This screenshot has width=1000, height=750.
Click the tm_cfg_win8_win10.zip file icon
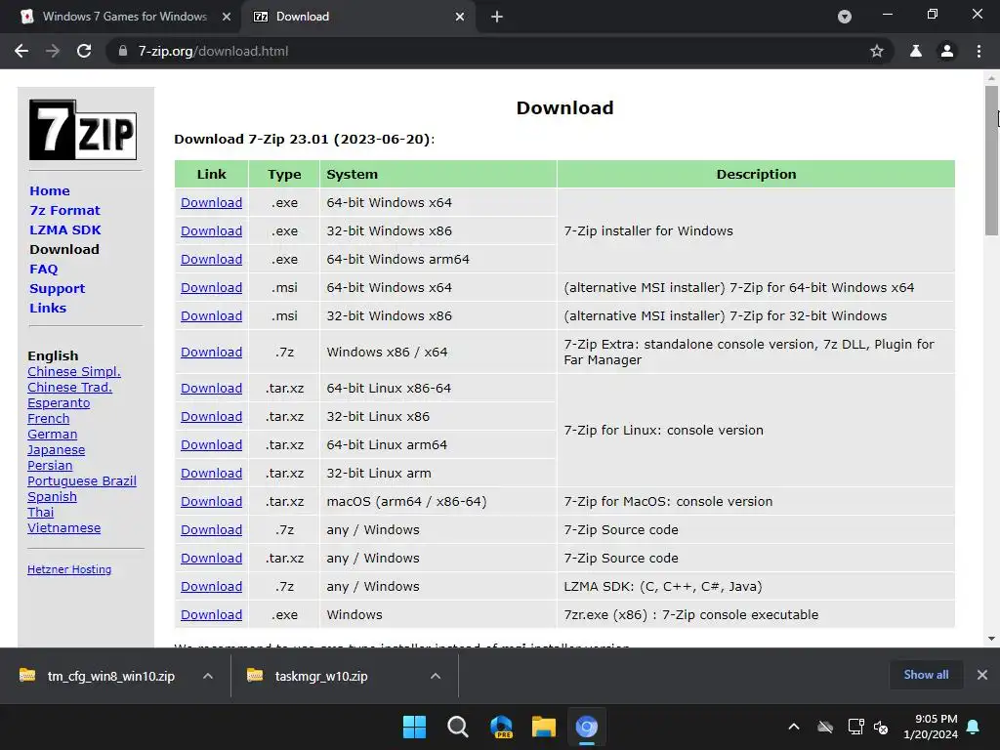(27, 675)
